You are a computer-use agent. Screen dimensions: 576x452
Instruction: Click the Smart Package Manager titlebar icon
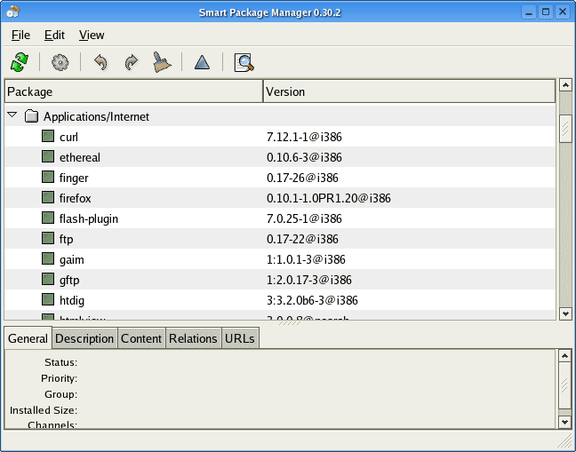pyautogui.click(x=12, y=12)
